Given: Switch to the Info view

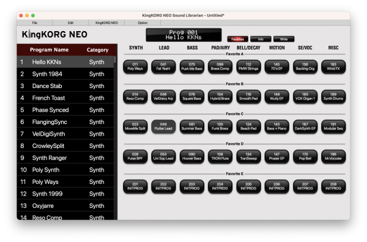Looking at the screenshot, I should (x=261, y=39).
